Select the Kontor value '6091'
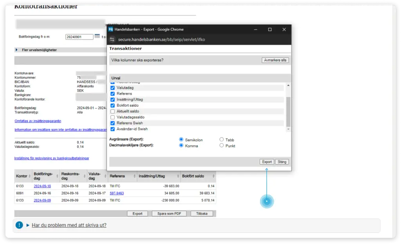 point(20,193)
